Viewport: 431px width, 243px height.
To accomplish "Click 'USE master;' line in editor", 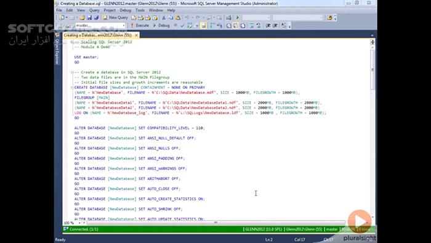I will click(x=86, y=57).
